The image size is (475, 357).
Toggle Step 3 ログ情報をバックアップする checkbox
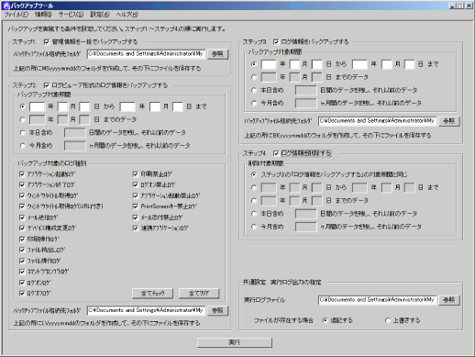(x=276, y=42)
